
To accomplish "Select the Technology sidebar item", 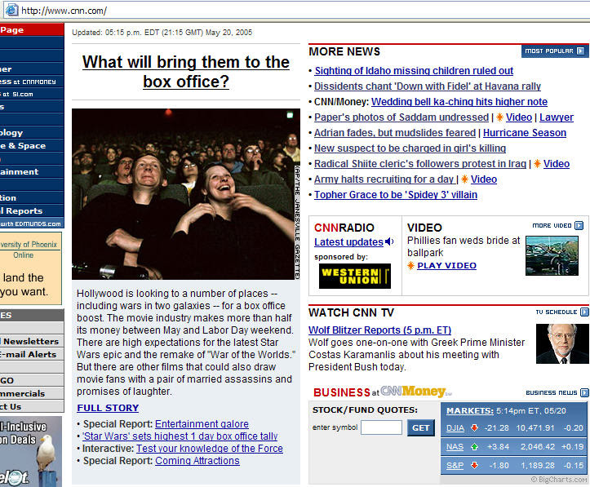I will (x=32, y=133).
